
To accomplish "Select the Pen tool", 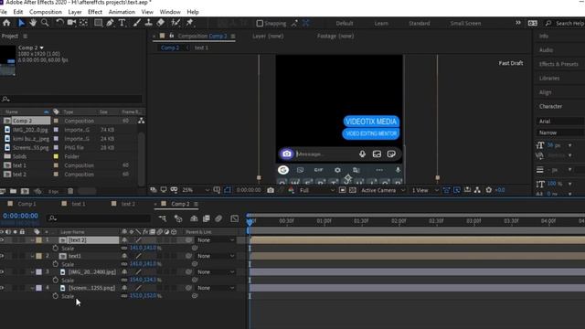I will click(110, 23).
